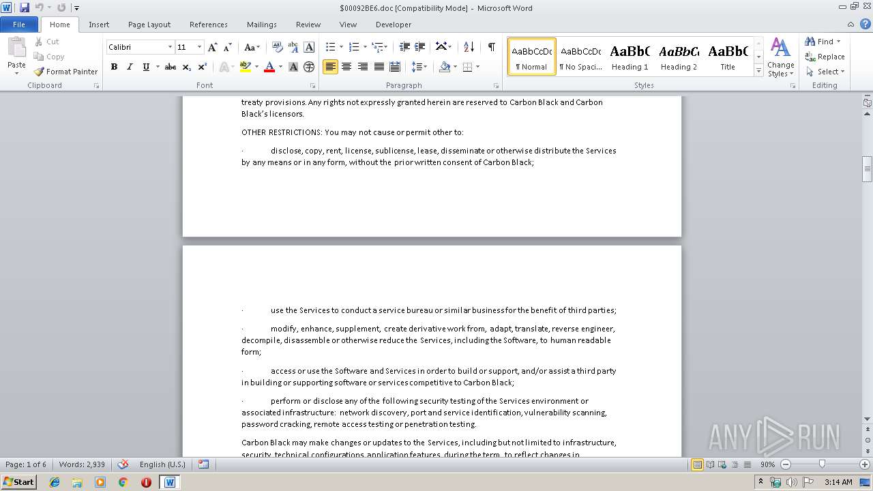Viewport: 873px width, 491px height.
Task: Open Change Styles options
Action: point(780,57)
